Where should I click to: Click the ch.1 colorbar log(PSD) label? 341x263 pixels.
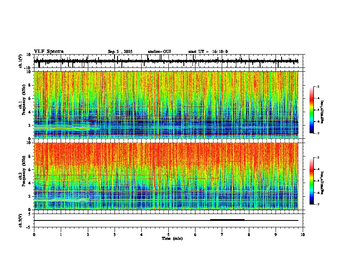(322, 112)
